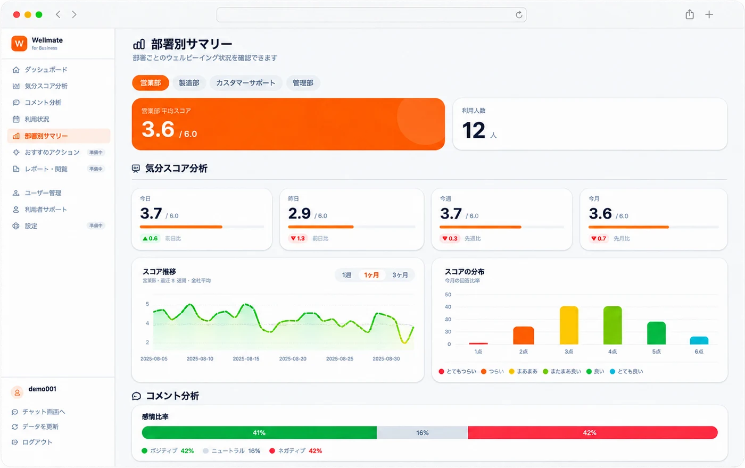Click the 利用人数 value 12
The image size is (745, 468).
click(x=474, y=131)
